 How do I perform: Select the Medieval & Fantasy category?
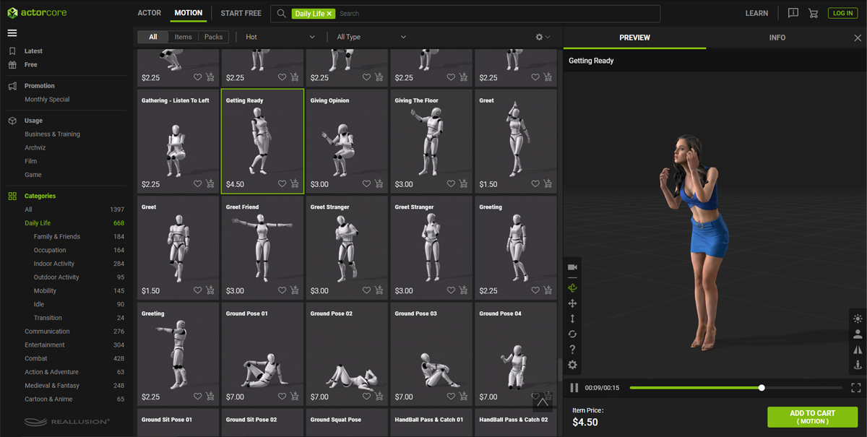pyautogui.click(x=52, y=386)
